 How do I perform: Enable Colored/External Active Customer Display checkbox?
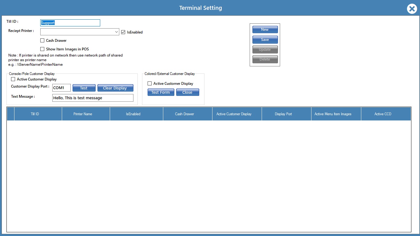[150, 84]
